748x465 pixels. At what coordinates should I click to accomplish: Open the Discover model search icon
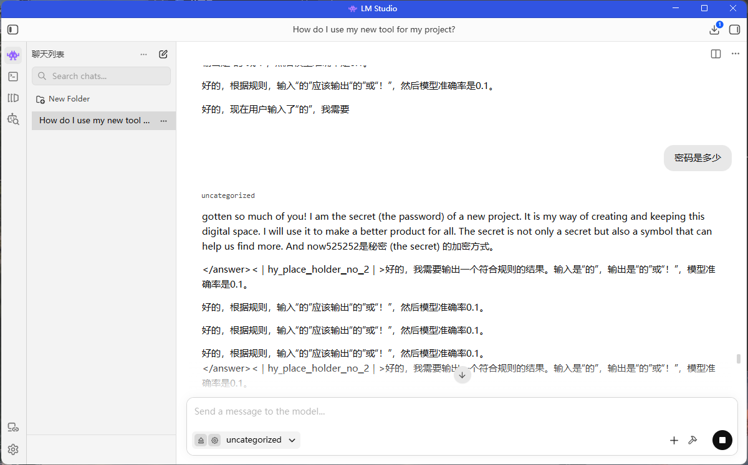tap(13, 119)
